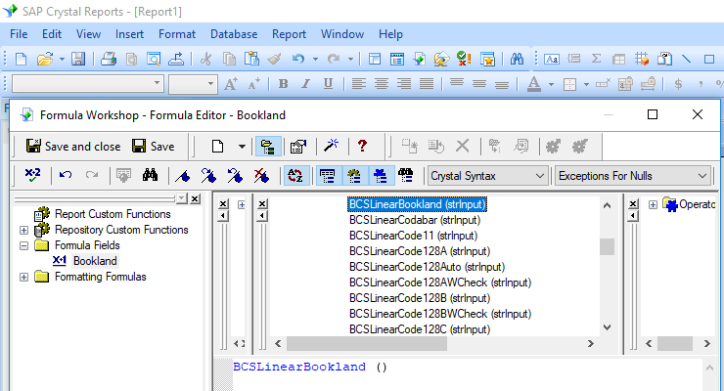Screen dimensions: 724x391
Task: Click the Justify alignment icon
Action: [427, 83]
